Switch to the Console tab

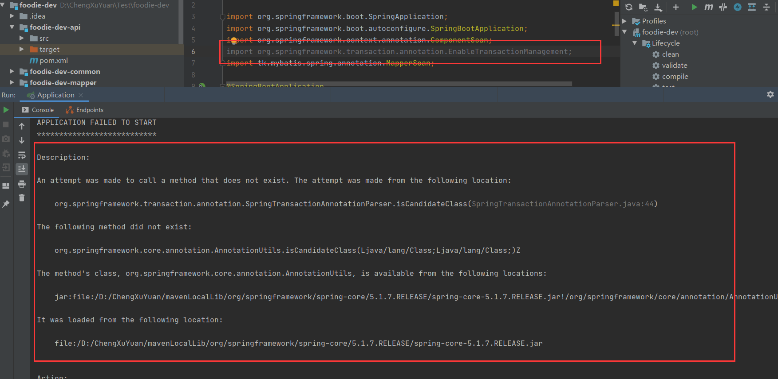click(x=38, y=110)
